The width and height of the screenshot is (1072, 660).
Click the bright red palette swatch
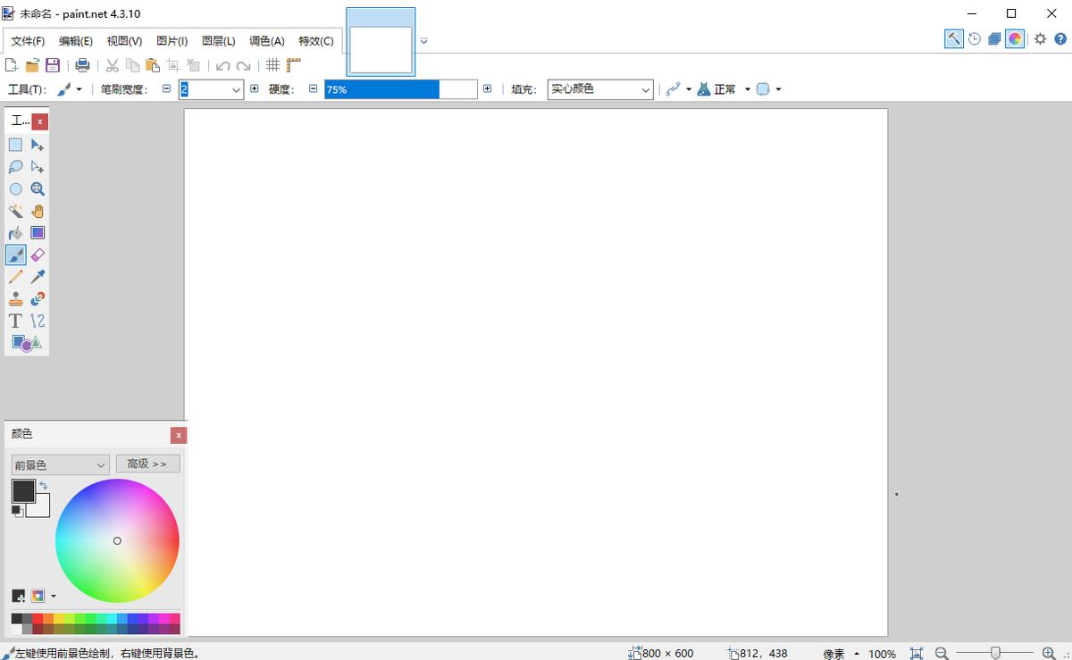pyautogui.click(x=38, y=618)
